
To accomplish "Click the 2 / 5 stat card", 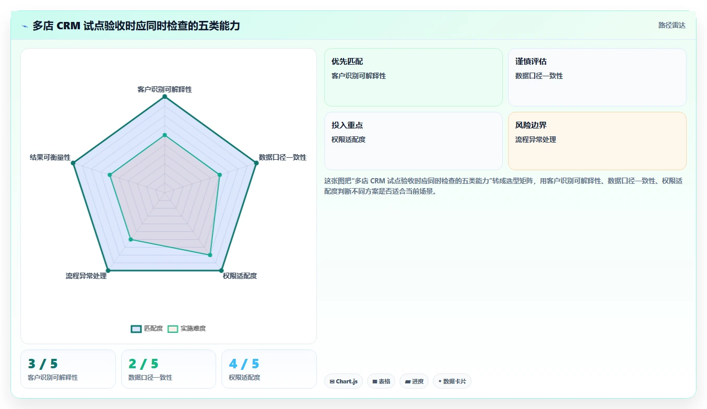I will coord(169,369).
